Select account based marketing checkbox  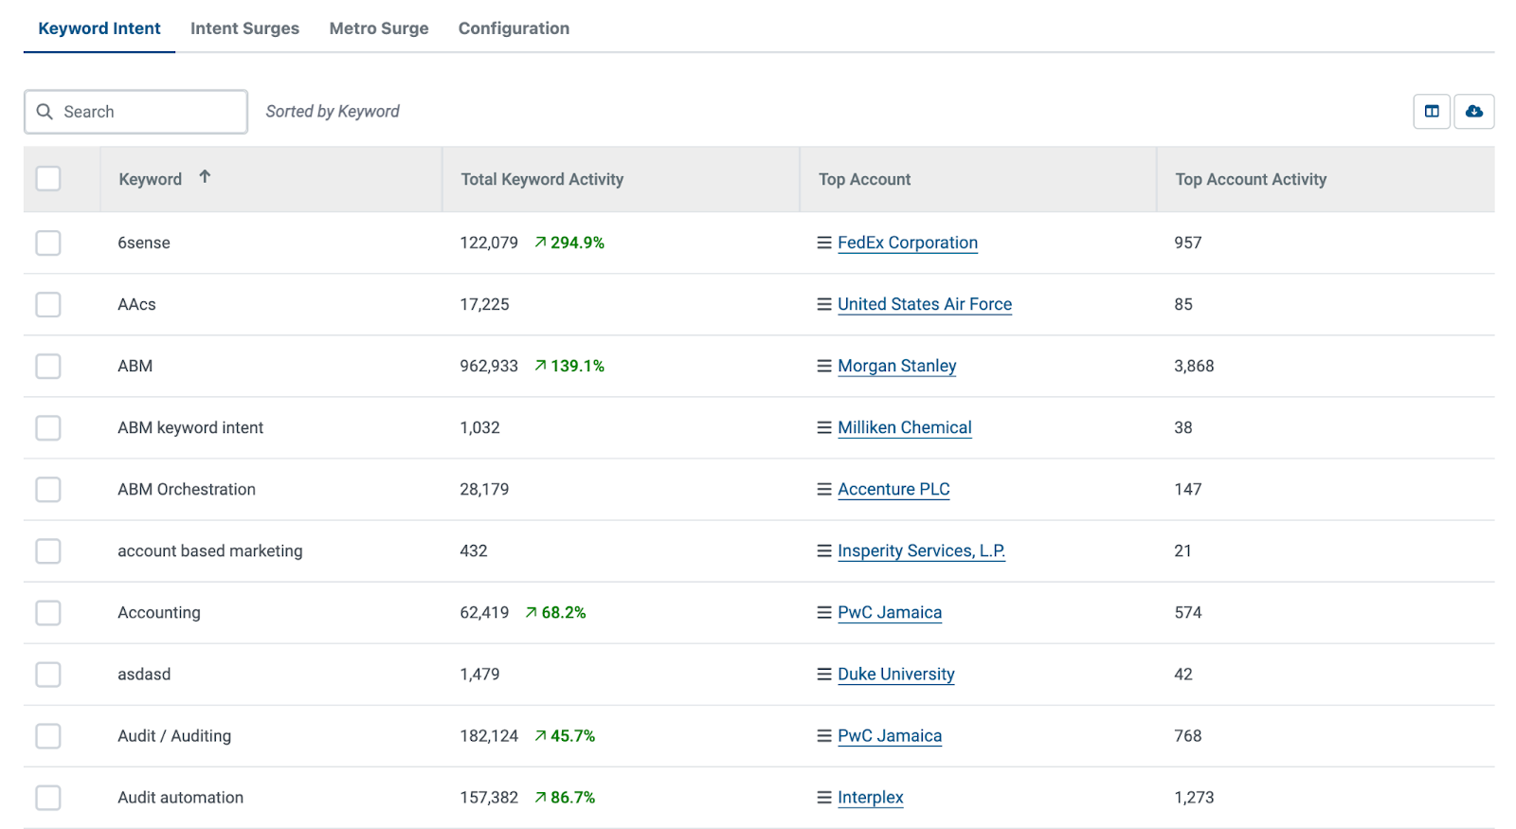(48, 550)
